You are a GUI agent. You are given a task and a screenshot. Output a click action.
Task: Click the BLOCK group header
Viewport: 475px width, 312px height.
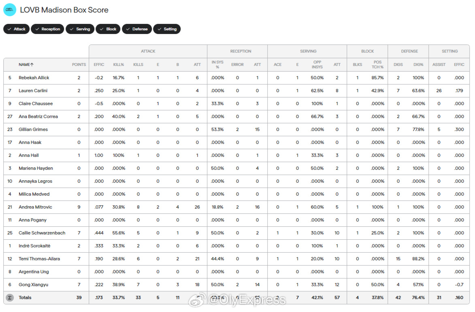click(x=367, y=51)
